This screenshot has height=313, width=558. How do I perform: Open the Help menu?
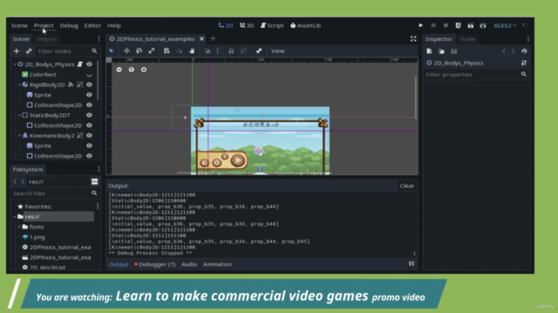coord(114,25)
